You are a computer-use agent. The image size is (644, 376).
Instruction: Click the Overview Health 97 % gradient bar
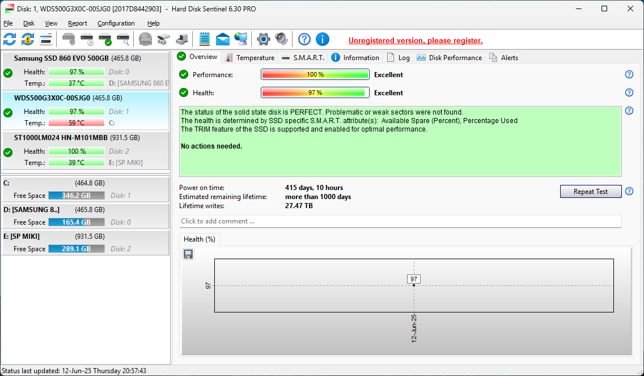pyautogui.click(x=315, y=92)
